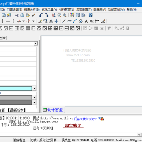Select the horizontal bar tool
Image resolution: width=142 pixels, height=142 pixels.
point(8,21)
